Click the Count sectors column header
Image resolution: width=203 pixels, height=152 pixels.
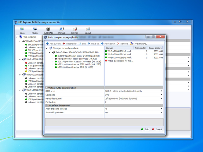point(155,48)
